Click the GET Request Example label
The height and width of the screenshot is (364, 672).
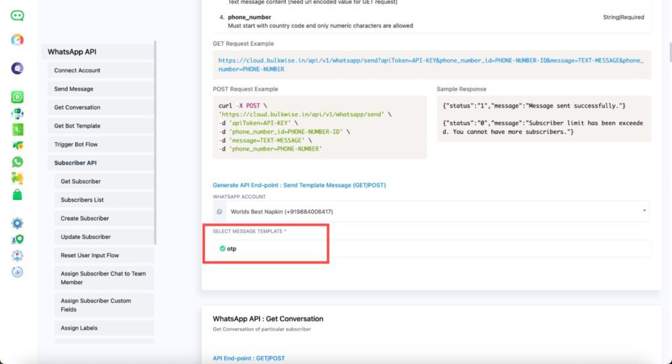click(243, 44)
